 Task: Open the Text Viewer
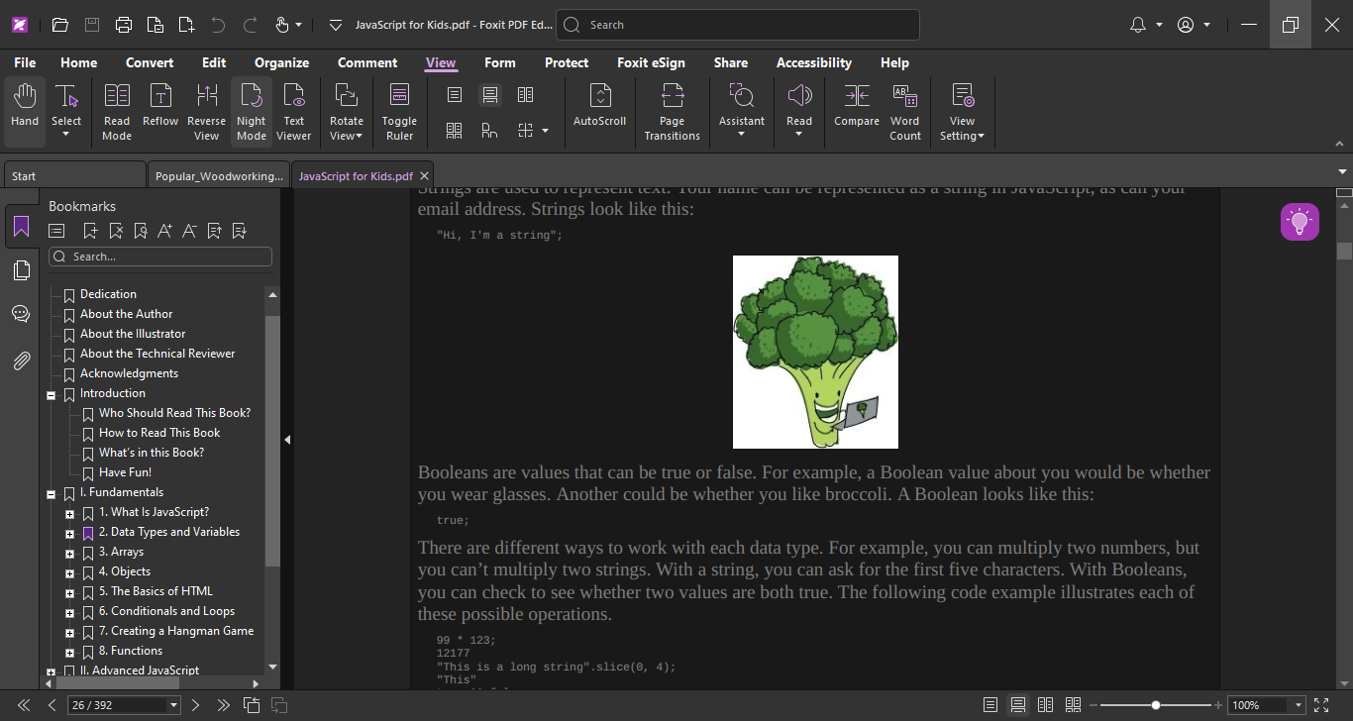click(294, 109)
